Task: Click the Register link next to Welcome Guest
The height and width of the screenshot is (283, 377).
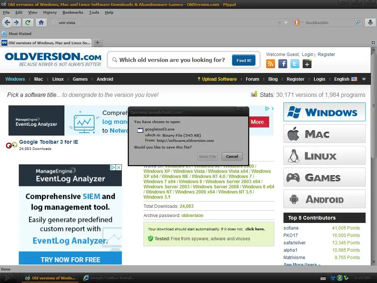Action: pyautogui.click(x=326, y=55)
